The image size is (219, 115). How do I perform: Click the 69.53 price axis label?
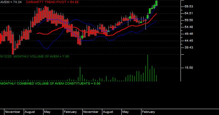[189, 7]
